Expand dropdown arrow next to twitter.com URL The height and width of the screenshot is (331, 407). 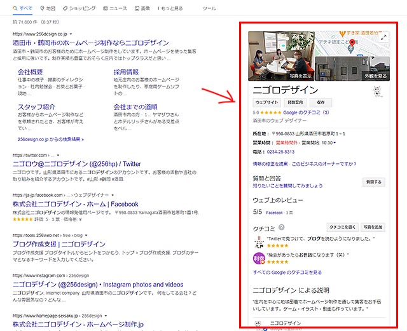tap(58, 155)
